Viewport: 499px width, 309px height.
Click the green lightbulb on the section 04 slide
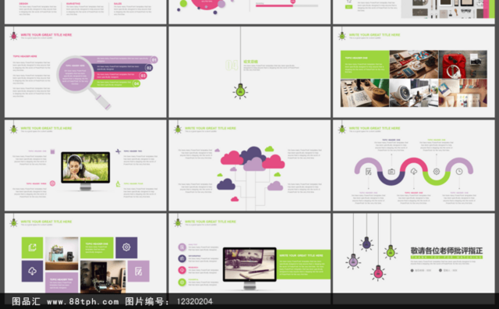click(240, 91)
